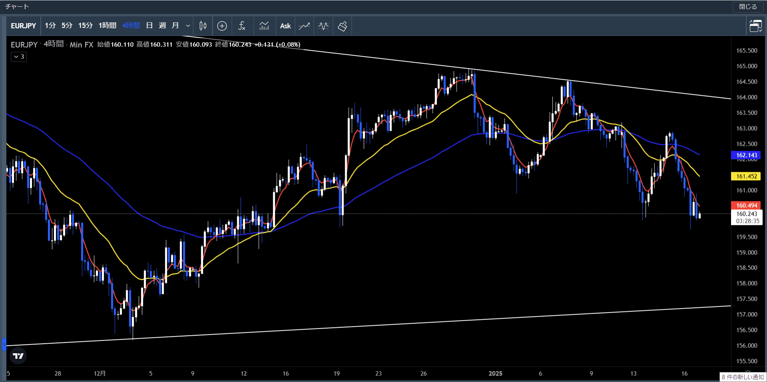Click the yellow 161.452 moving average label
Viewport: 767px width, 382px height.
(x=746, y=176)
